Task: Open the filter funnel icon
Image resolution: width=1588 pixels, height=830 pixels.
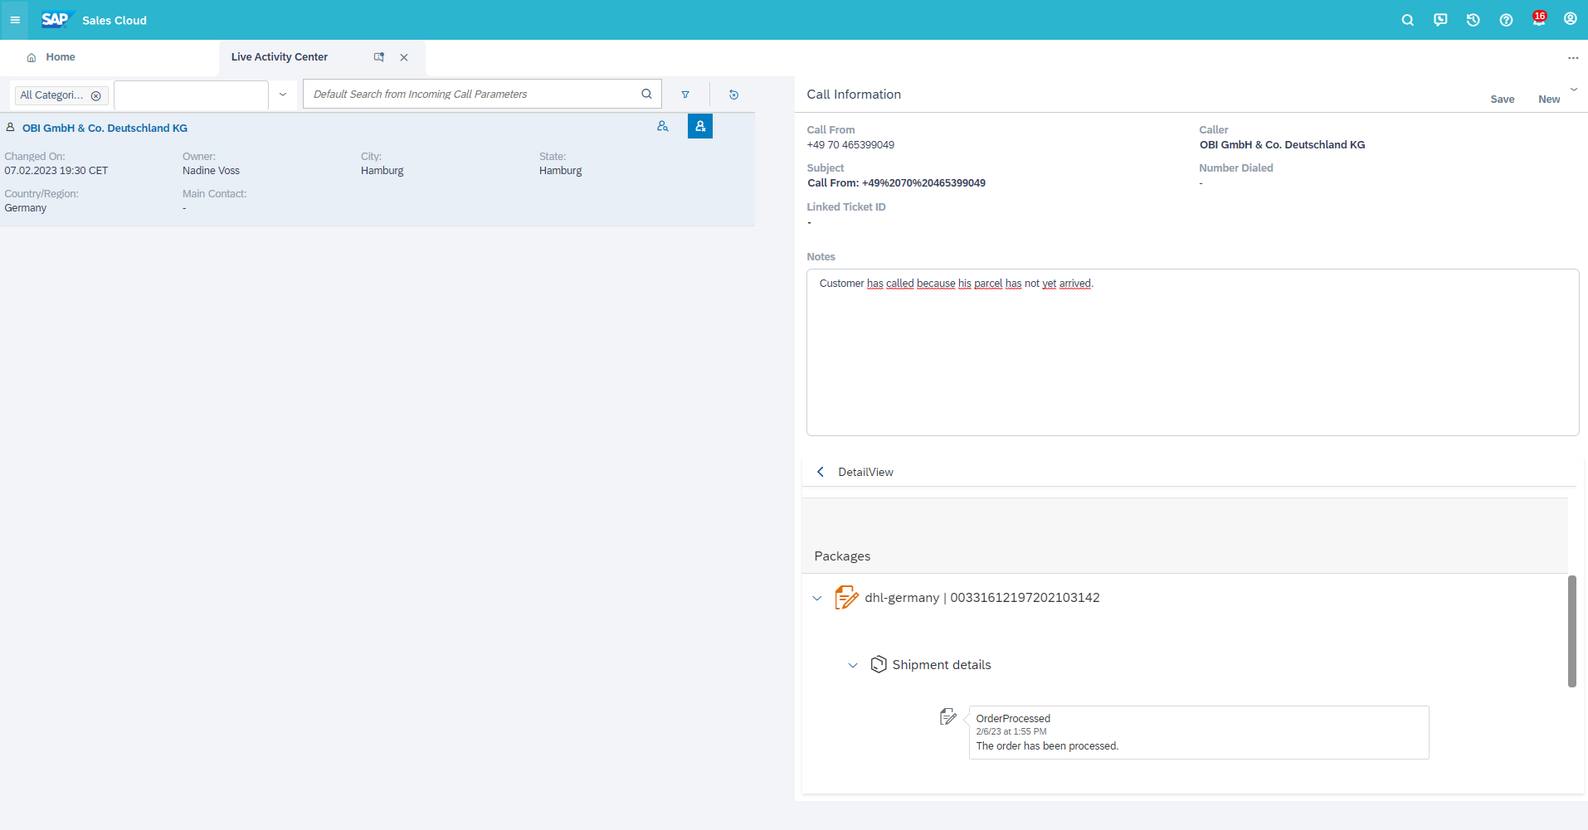Action: (x=685, y=95)
